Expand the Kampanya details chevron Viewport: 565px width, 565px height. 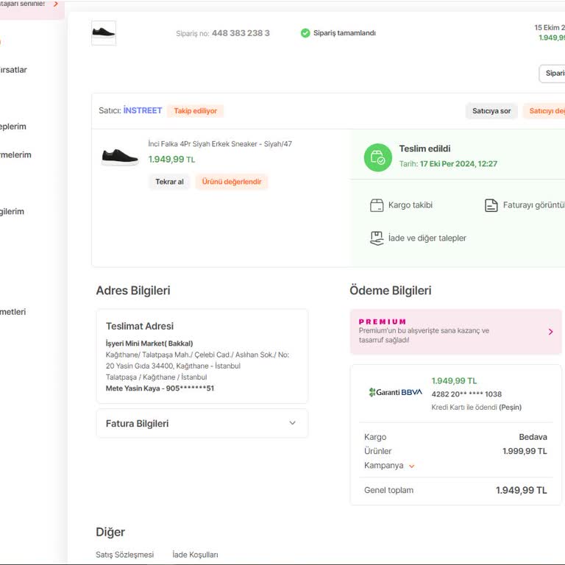(411, 466)
